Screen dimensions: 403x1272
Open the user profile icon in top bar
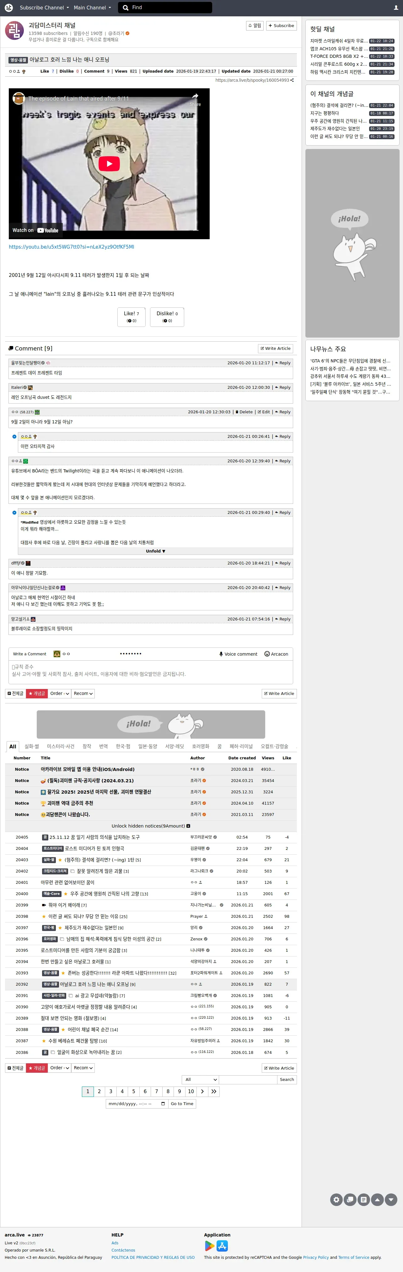(x=395, y=8)
